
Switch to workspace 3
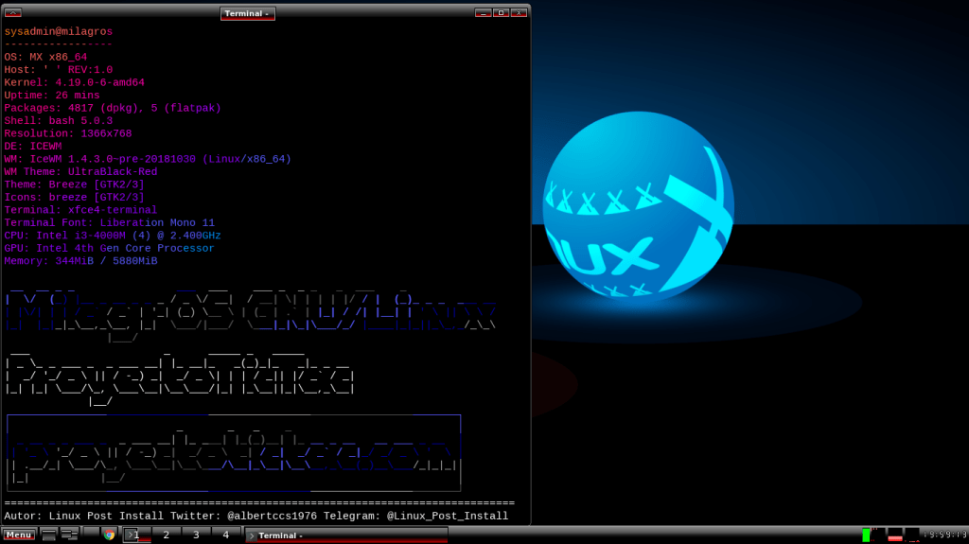(196, 535)
